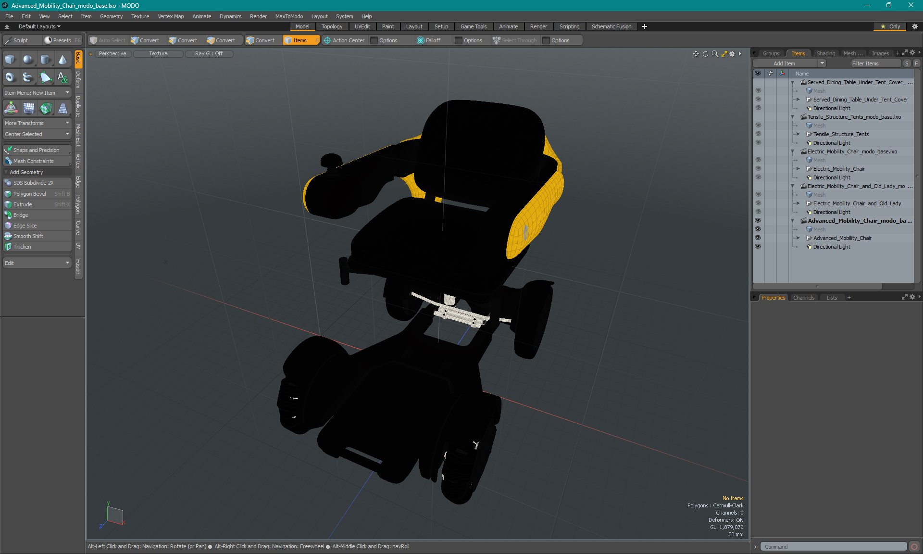Toggle visibility of Advanced_Mobility_Chair item
Image resolution: width=923 pixels, height=554 pixels.
click(x=758, y=238)
